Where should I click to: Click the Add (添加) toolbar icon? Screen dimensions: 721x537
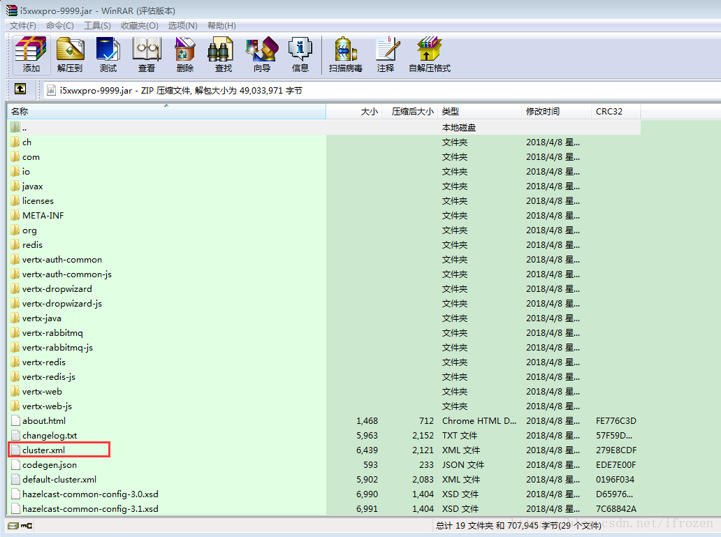tap(31, 54)
